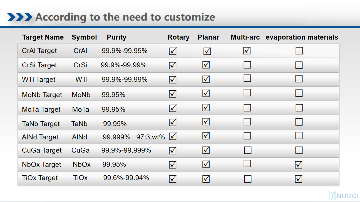
Task: Uncheck evaporation materials box for NbOx Target
Action: pyautogui.click(x=299, y=165)
